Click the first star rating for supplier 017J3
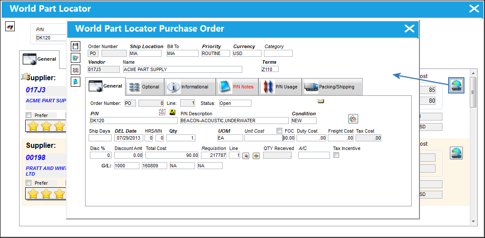Image resolution: width=485 pixels, height=238 pixels. pos(33,126)
